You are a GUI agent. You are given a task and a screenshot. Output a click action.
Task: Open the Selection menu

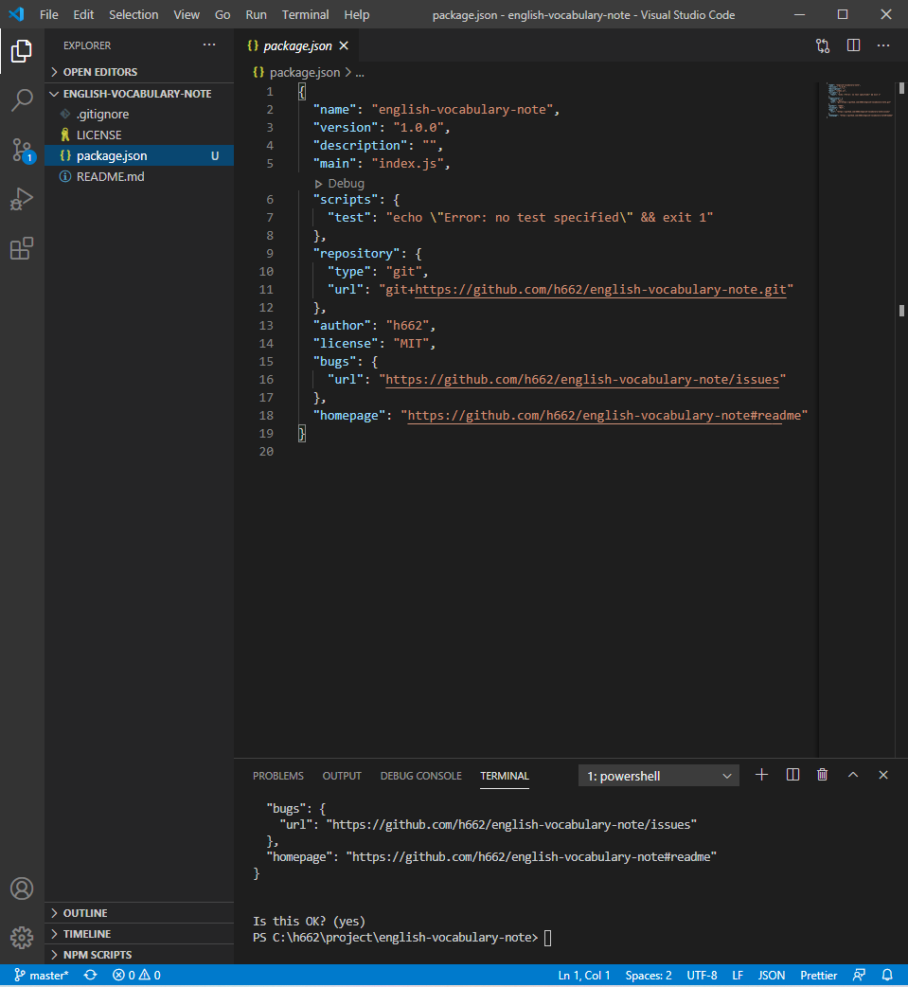134,14
